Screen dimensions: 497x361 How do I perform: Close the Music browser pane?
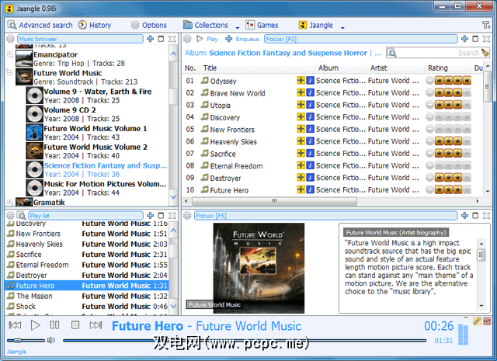click(x=172, y=39)
